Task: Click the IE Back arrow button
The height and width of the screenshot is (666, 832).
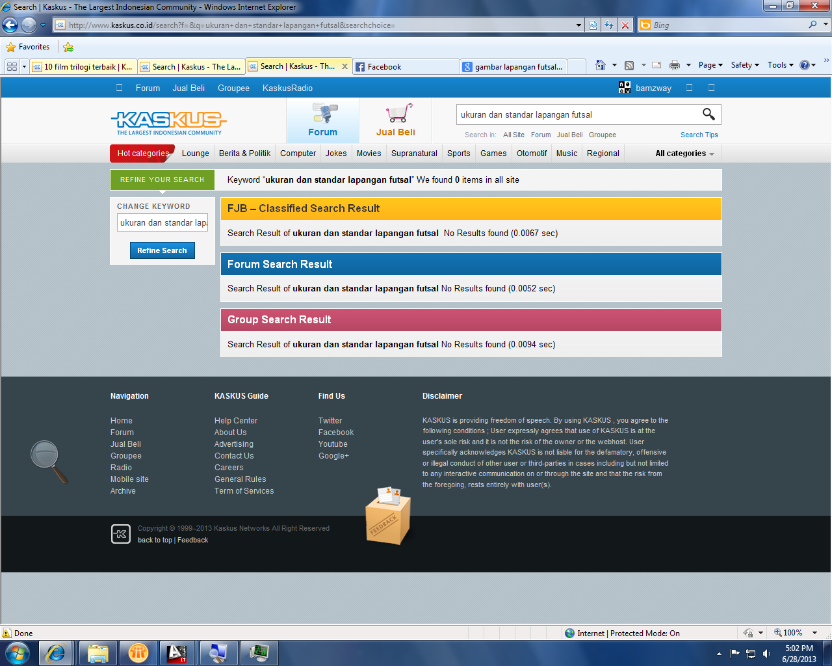Action: pos(10,25)
